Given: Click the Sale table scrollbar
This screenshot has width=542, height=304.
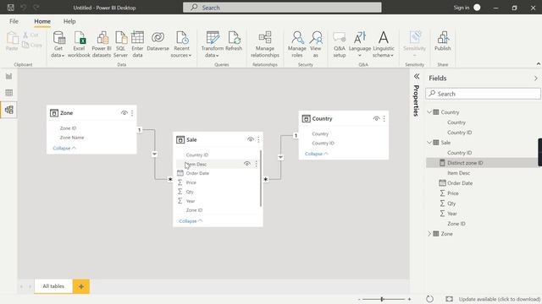Looking at the screenshot, I should coord(260,178).
